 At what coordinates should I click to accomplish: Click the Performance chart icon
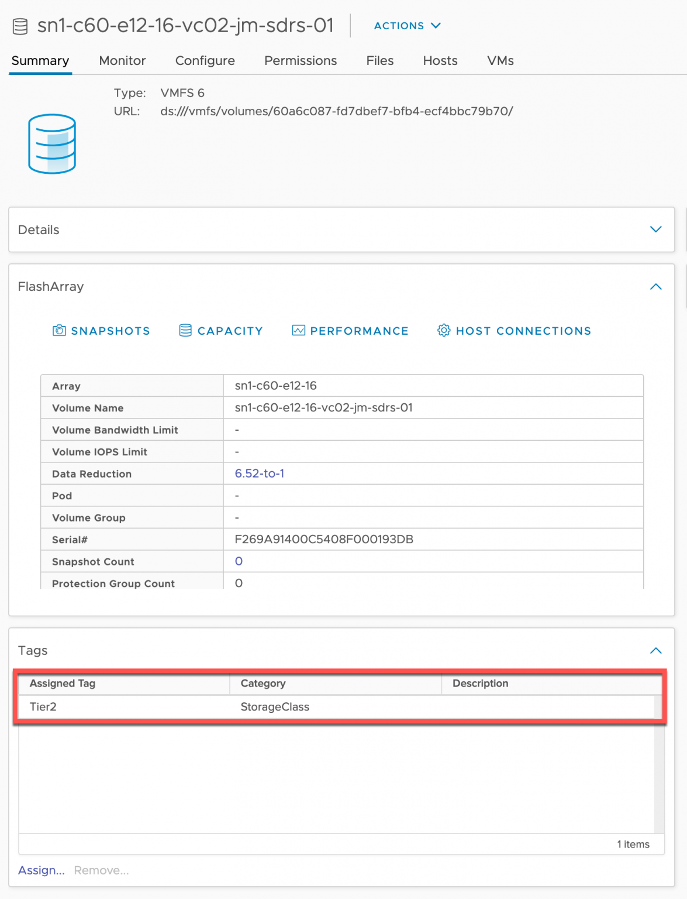[298, 331]
